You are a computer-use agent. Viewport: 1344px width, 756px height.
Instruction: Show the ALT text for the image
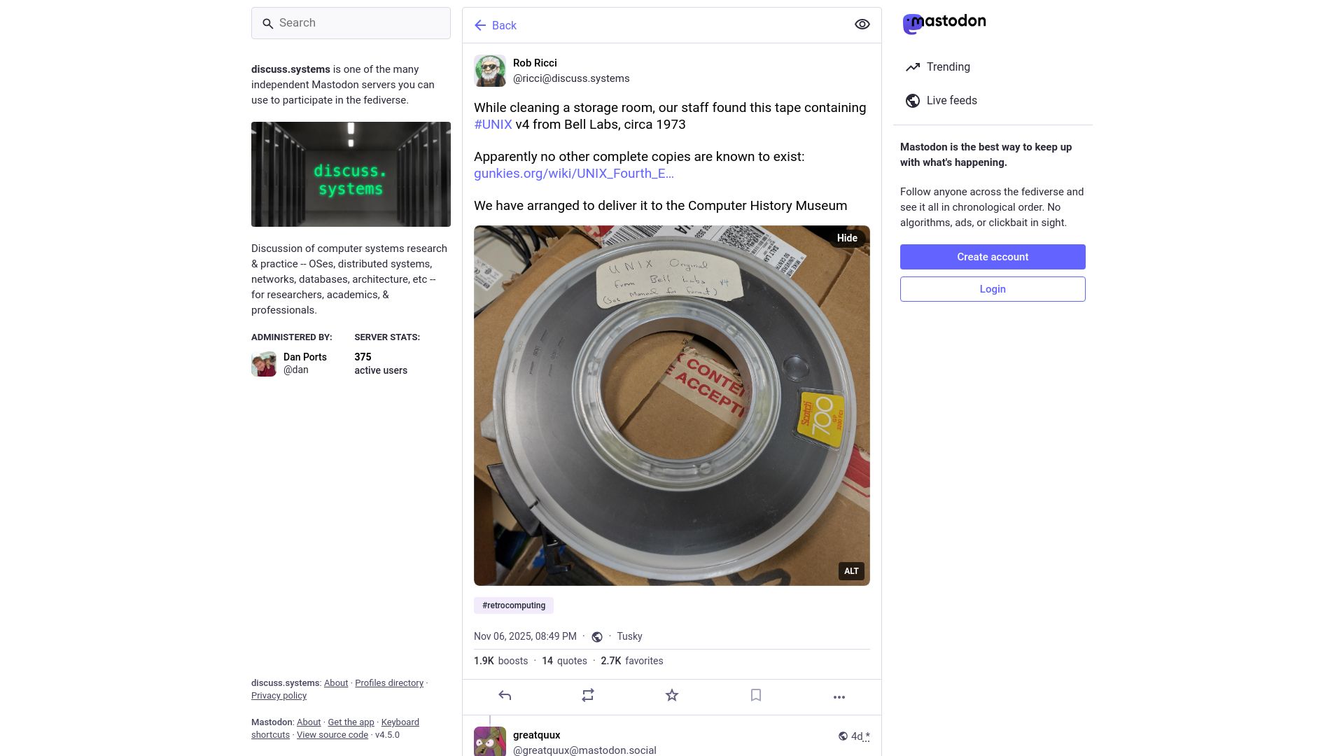851,571
